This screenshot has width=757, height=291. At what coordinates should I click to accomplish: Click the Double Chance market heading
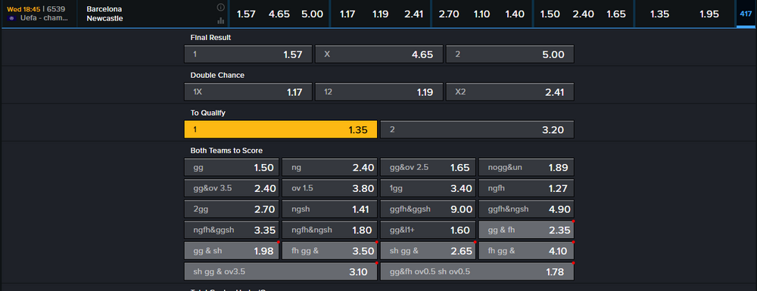coord(217,75)
